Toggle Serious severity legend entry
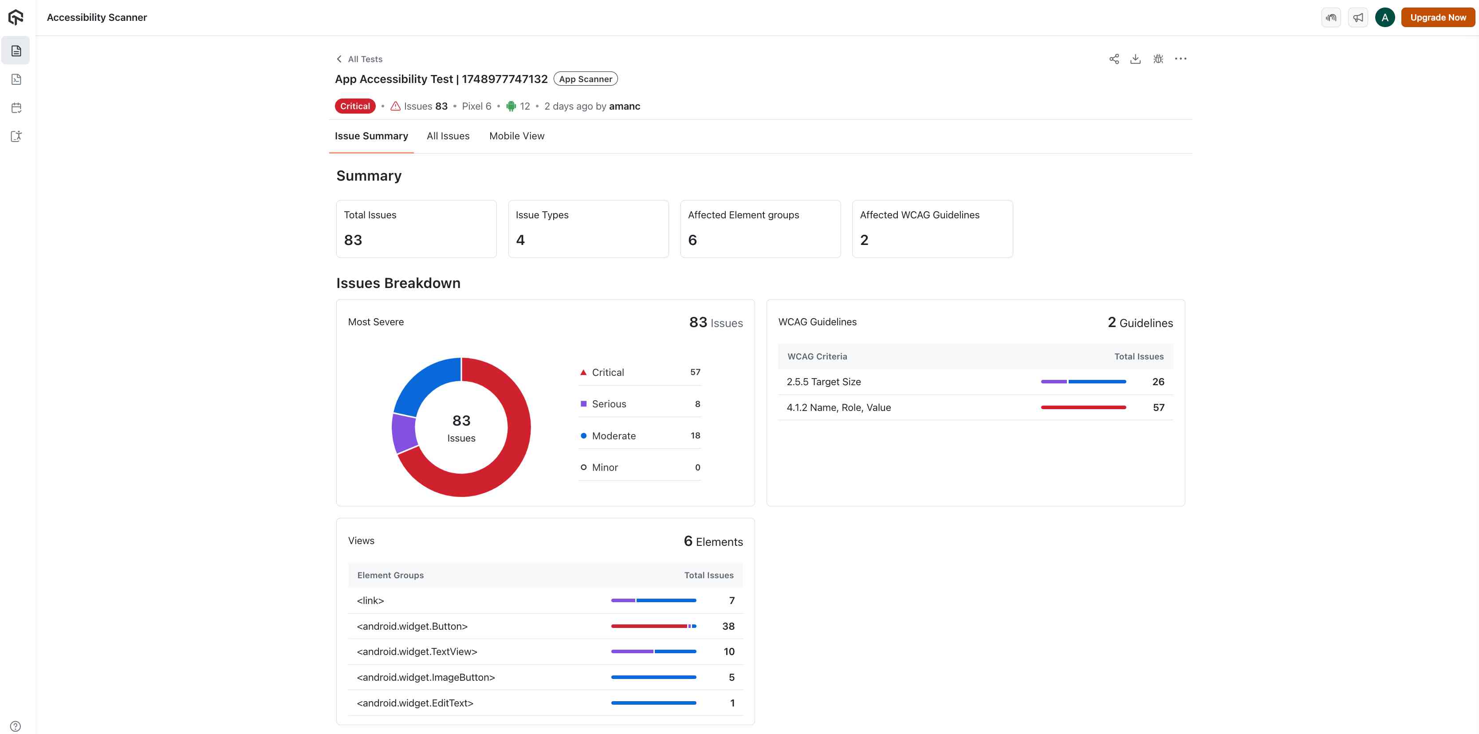The image size is (1479, 734). (x=609, y=404)
